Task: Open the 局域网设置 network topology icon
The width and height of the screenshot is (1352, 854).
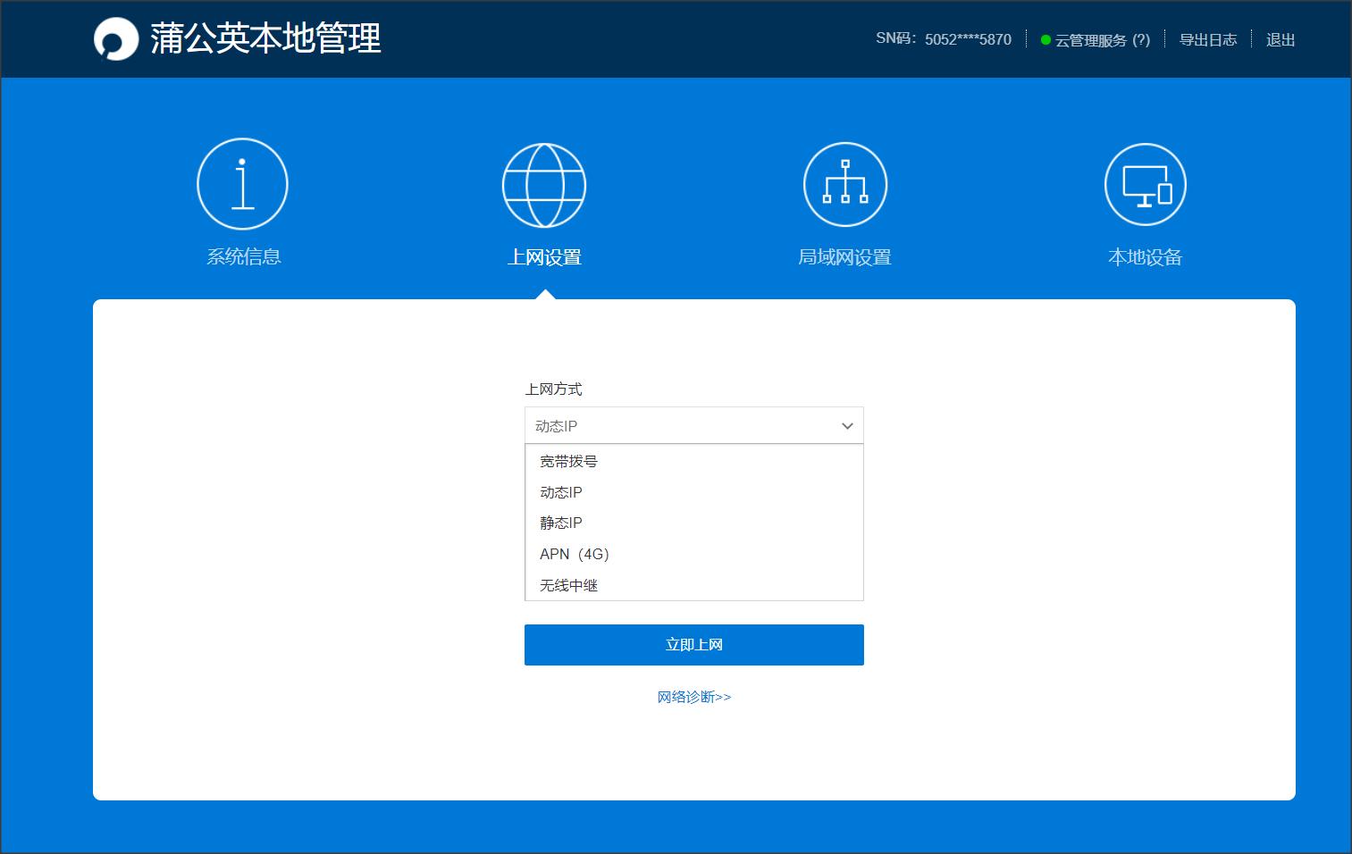Action: [x=844, y=183]
